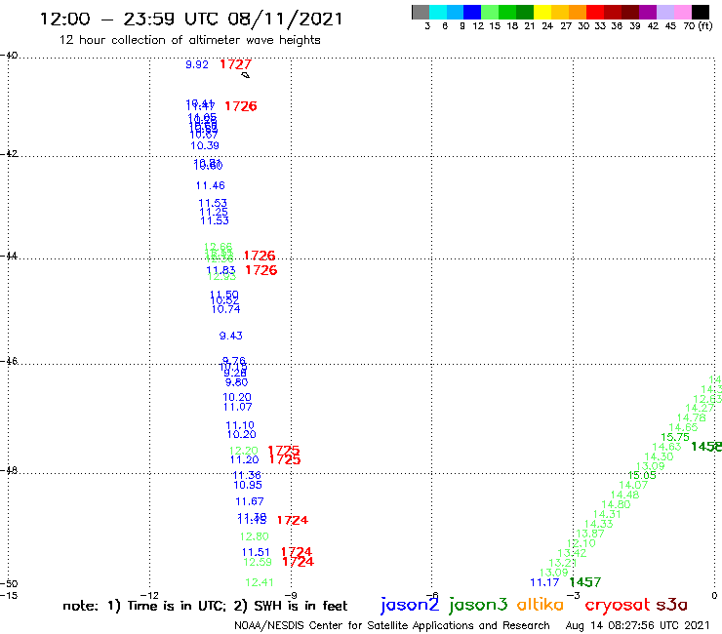
Task: Select the dark blue swatch in the color scale
Action: pos(473,12)
